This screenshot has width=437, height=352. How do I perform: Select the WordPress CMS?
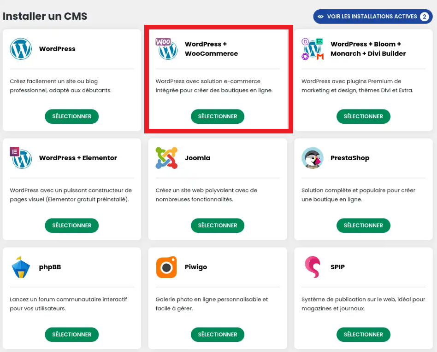click(x=71, y=116)
